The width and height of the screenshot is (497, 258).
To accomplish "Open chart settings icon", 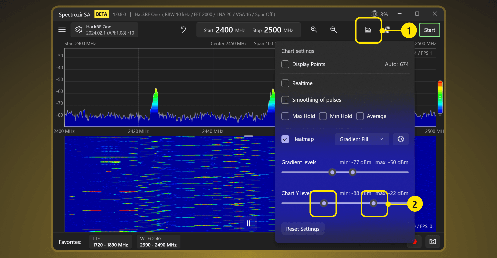I will click(x=368, y=30).
